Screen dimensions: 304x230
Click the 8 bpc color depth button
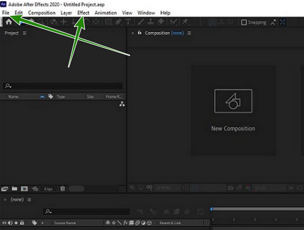pos(48,189)
